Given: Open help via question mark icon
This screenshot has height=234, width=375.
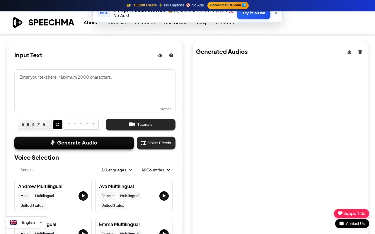Looking at the screenshot, I should 171,55.
